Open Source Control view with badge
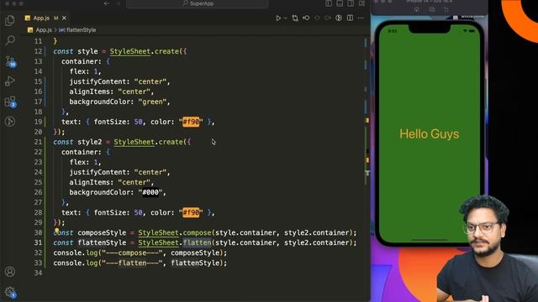This screenshot has width=538, height=302. (x=10, y=61)
